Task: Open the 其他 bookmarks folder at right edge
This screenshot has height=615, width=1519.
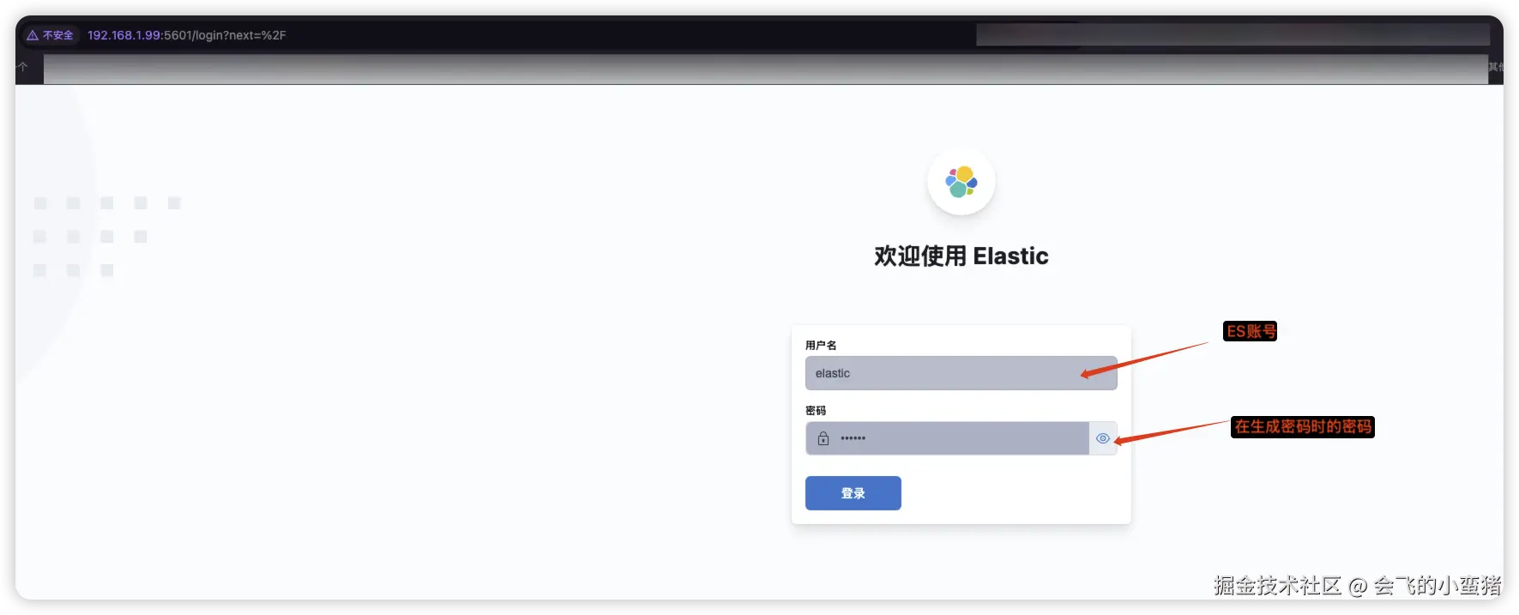Action: [1495, 67]
